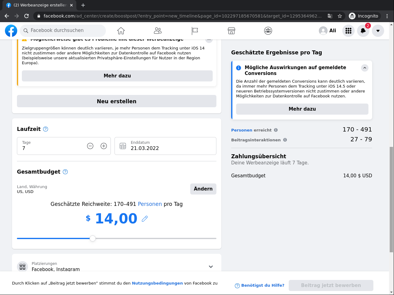The image size is (394, 295).
Task: Click the Enddatum calendar icon
Action: coord(123,146)
